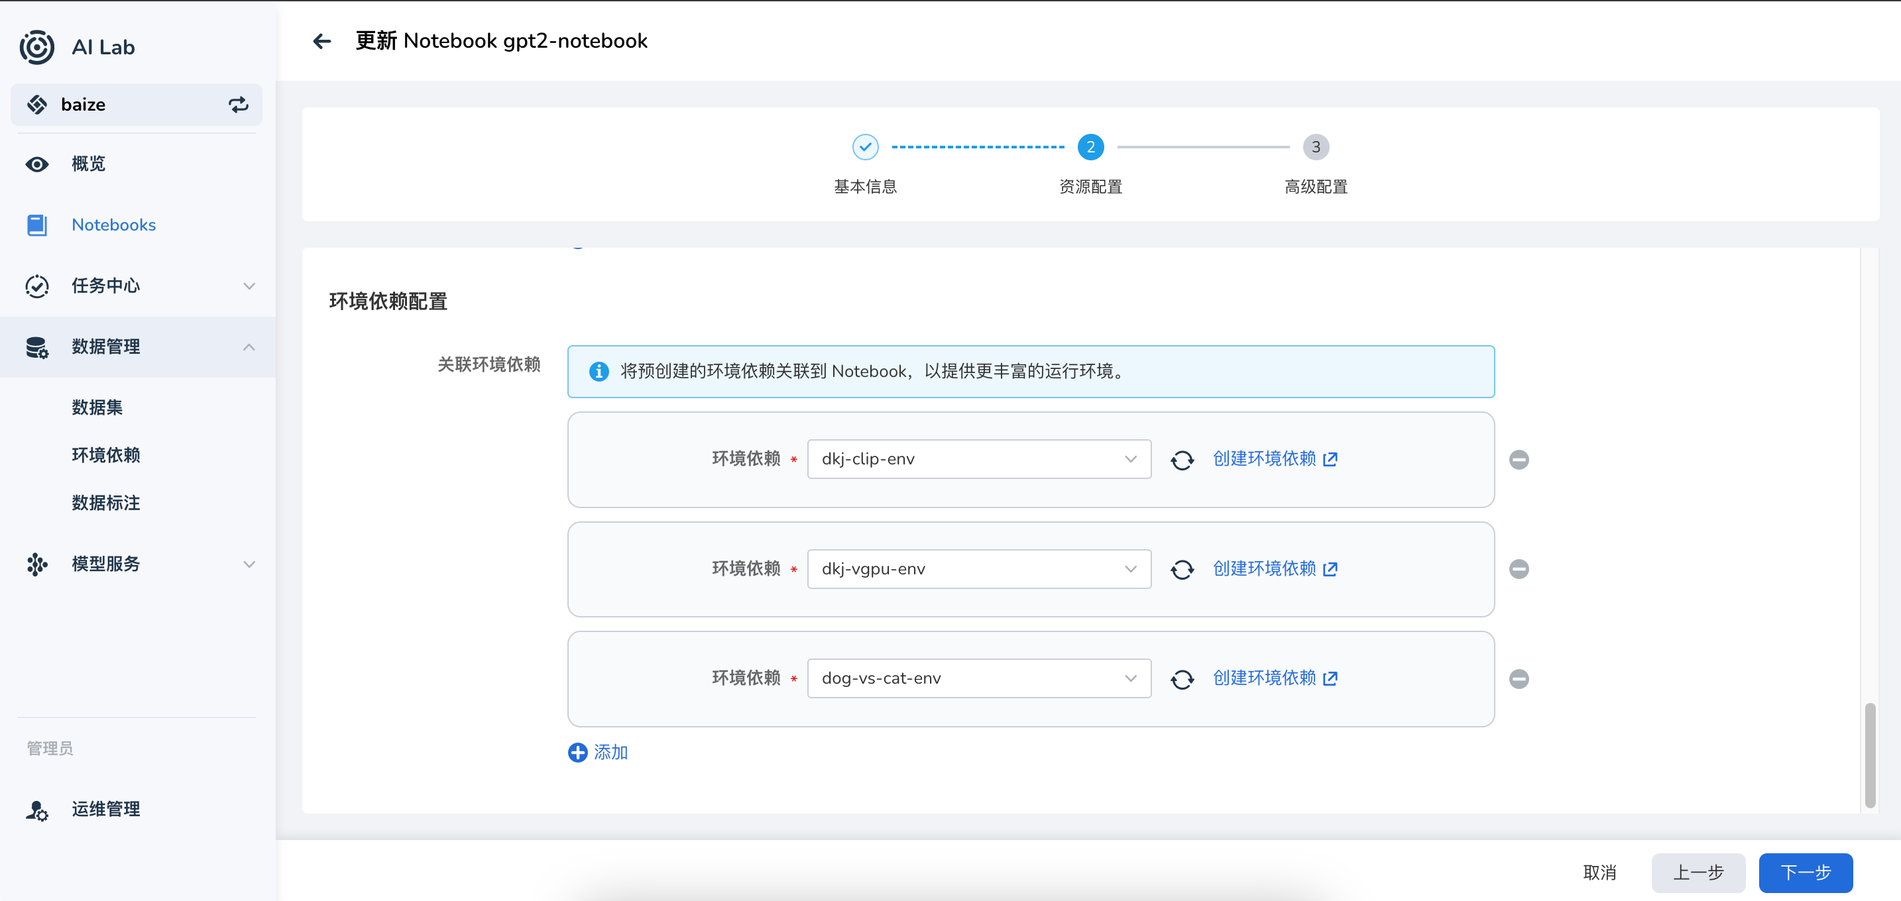The image size is (1901, 901).
Task: Remove the dkj-clip-env dependency row
Action: tap(1518, 460)
